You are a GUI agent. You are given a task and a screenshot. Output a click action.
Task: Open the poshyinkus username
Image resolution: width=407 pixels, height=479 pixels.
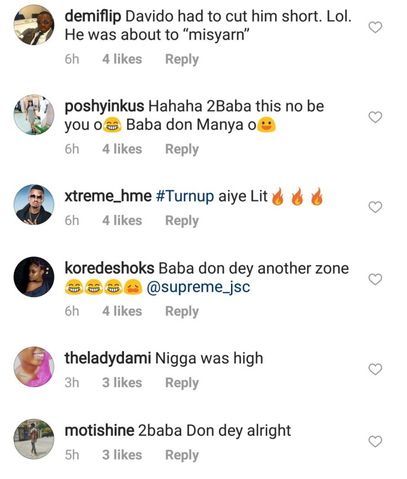tap(105, 107)
